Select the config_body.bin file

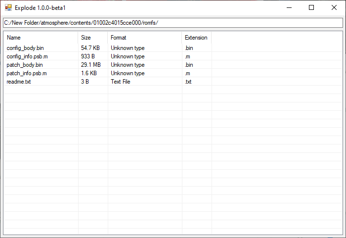point(25,48)
